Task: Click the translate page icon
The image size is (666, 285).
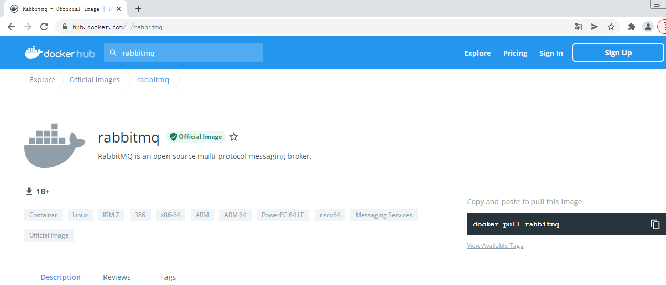Action: (x=578, y=27)
